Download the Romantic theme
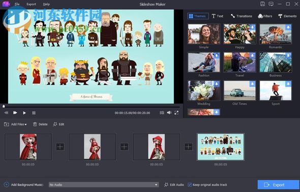The height and width of the screenshot is (192, 300). click(288, 27)
